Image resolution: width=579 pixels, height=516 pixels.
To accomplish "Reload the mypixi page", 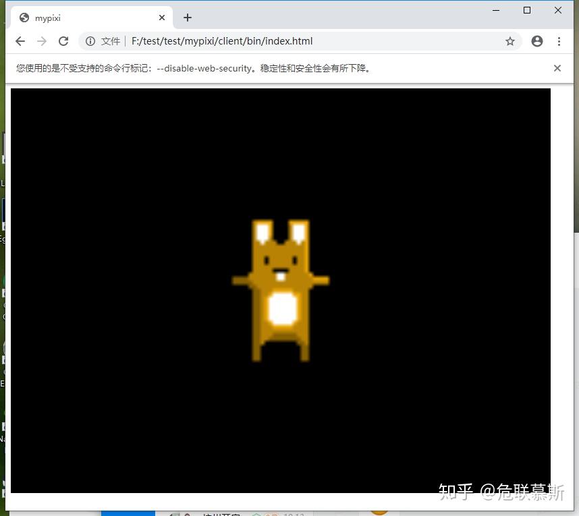I will point(63,41).
